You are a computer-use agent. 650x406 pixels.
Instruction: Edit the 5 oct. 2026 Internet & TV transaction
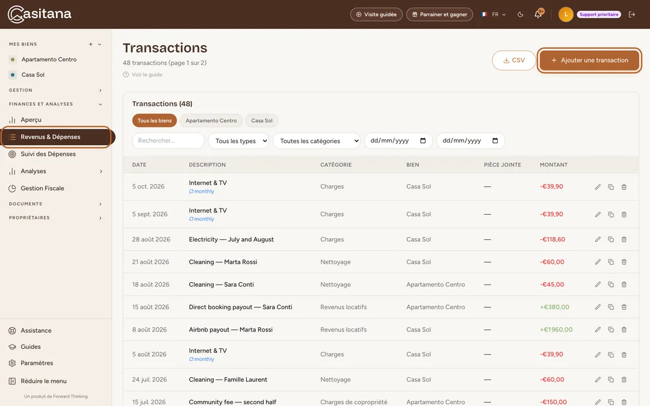pos(598,187)
